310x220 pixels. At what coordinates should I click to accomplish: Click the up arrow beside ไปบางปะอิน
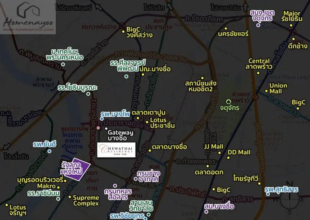(245, 7)
